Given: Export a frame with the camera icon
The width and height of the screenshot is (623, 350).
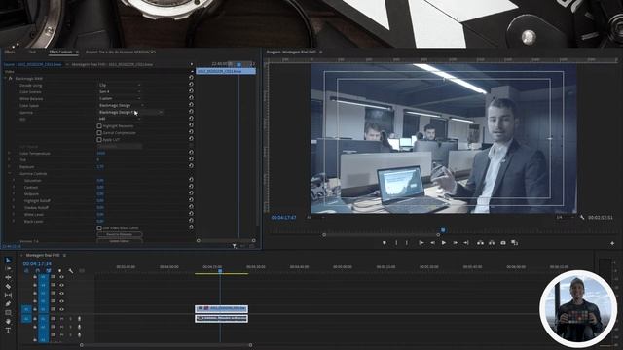Looking at the screenshot, I should [x=503, y=243].
